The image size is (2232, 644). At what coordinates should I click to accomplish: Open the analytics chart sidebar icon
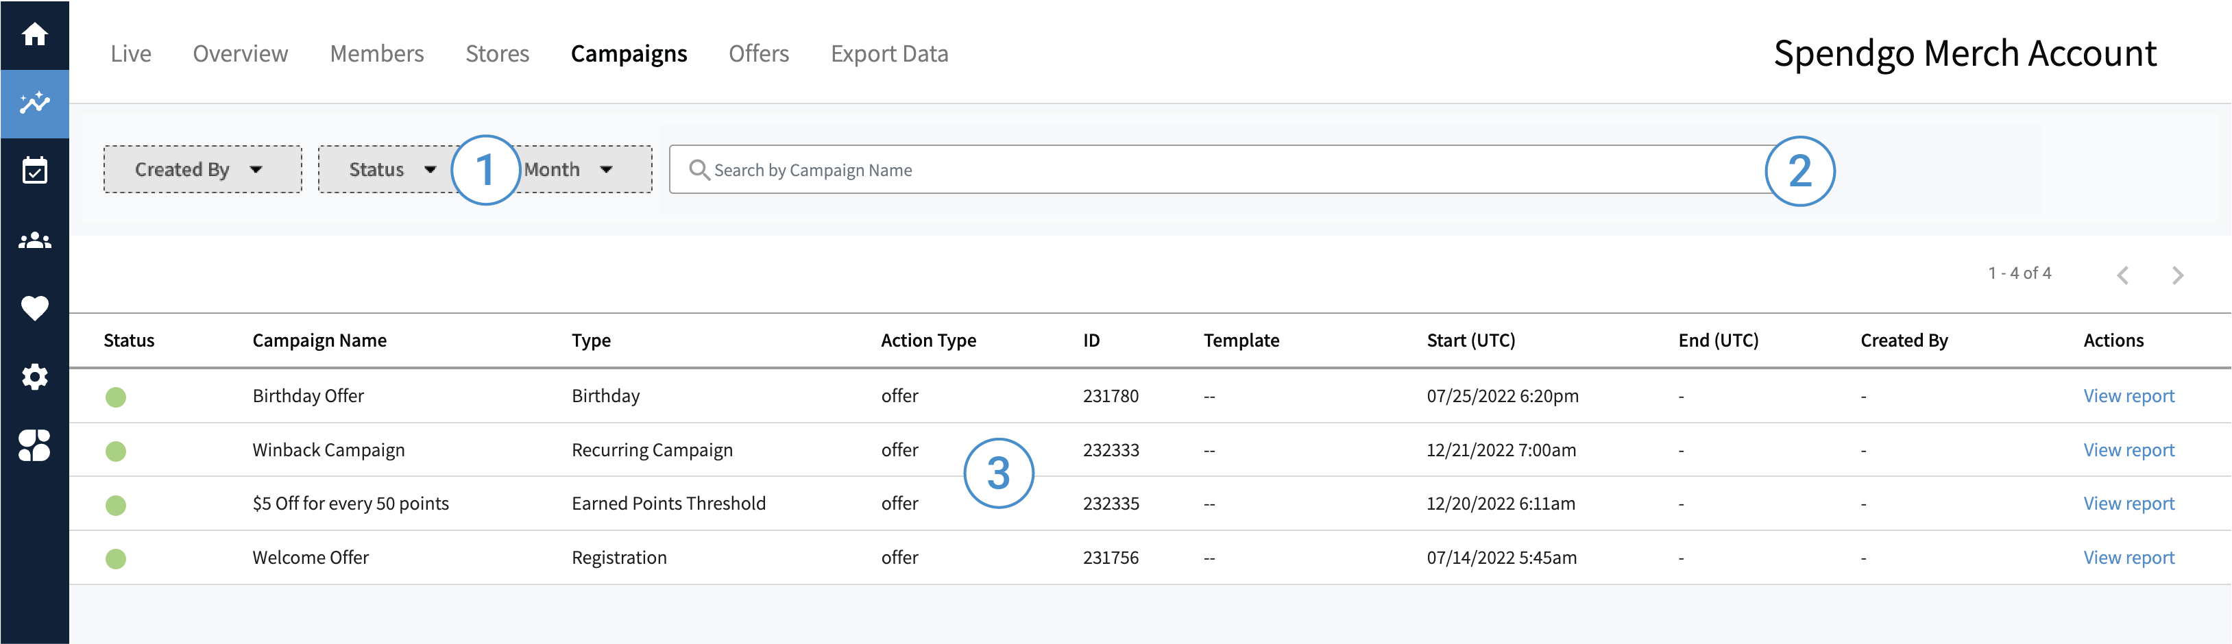(x=35, y=103)
